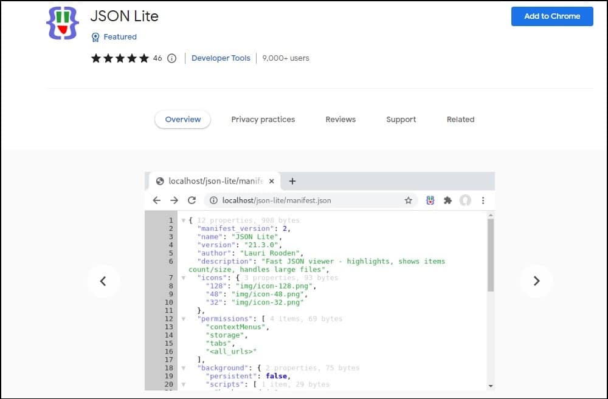This screenshot has height=399, width=608.
Task: Open the Developer Tools category link
Action: coord(221,58)
